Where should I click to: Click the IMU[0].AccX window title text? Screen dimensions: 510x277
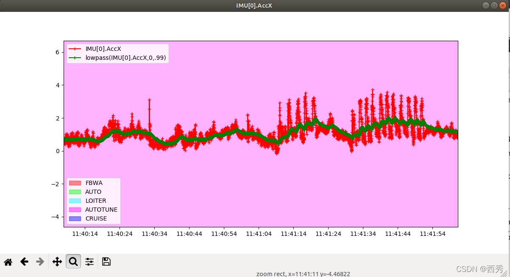tap(254, 6)
